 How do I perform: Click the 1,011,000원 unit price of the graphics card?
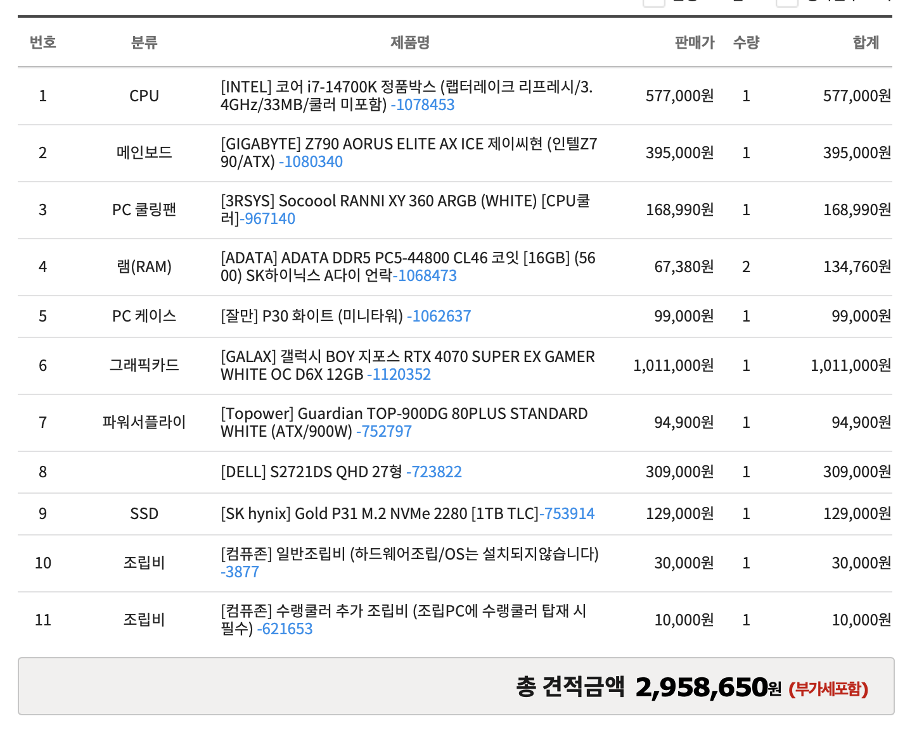[x=674, y=366]
